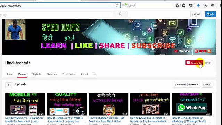
Task: Click the subscriber count 10,907
Action: pyautogui.click(x=208, y=63)
